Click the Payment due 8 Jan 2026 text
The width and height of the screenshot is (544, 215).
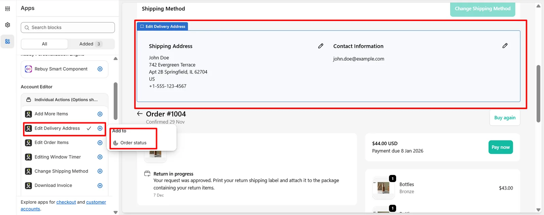pos(398,151)
